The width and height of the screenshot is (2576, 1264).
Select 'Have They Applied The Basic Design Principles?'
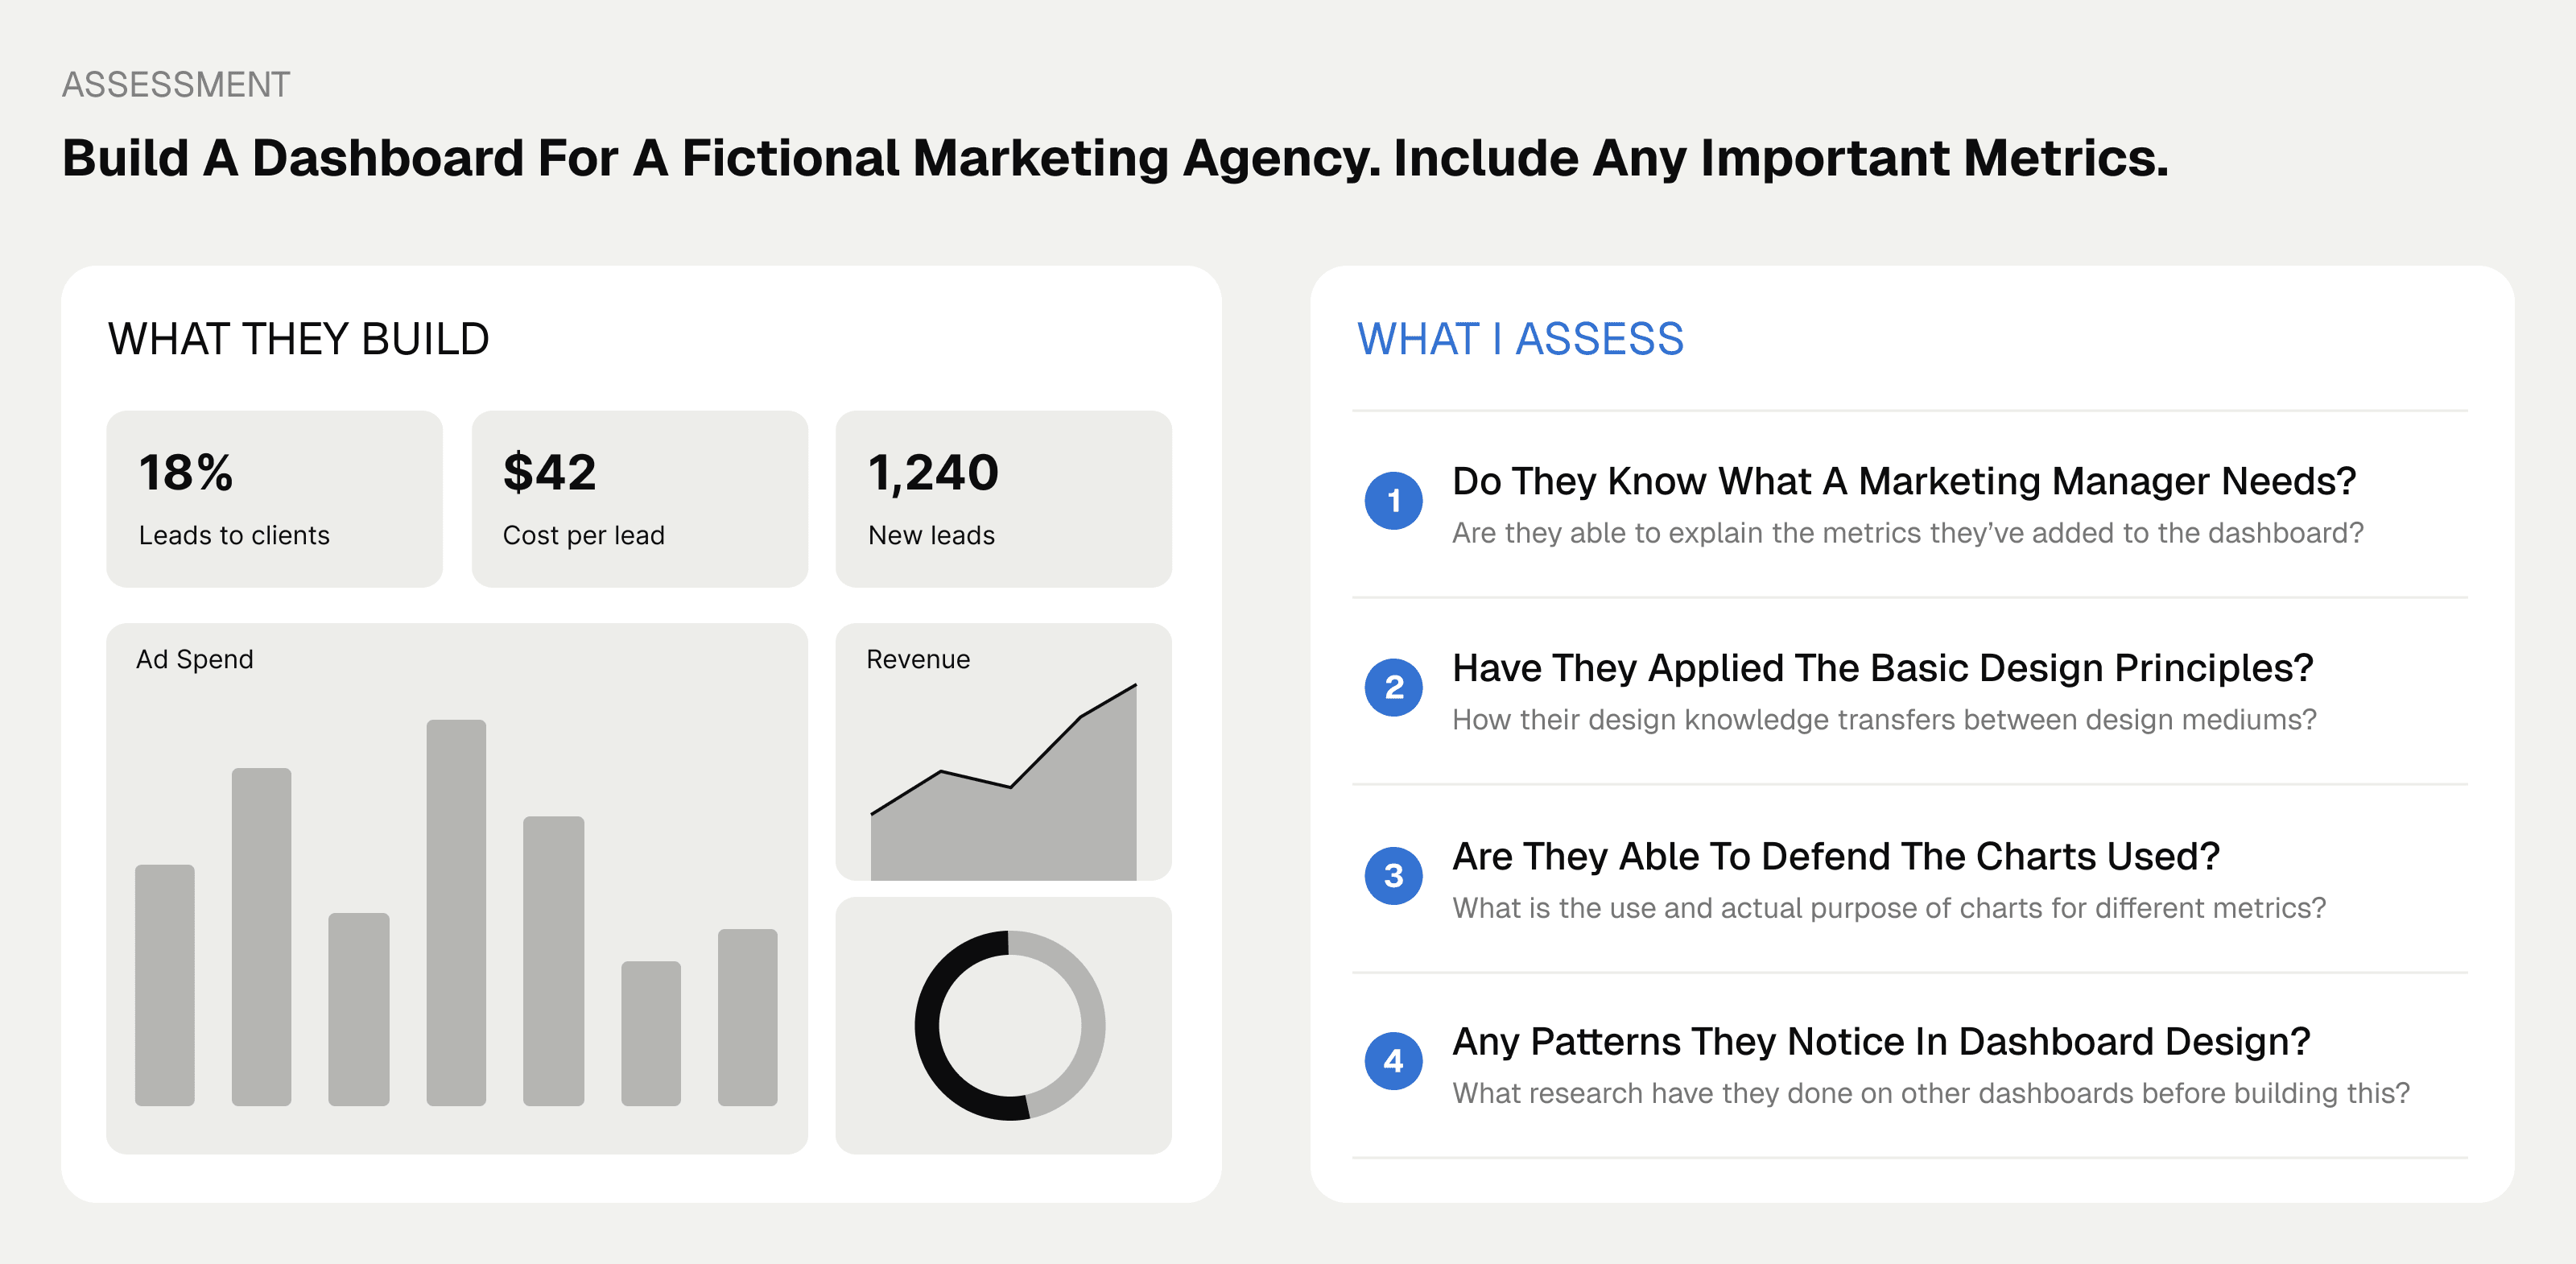pyautogui.click(x=1882, y=668)
